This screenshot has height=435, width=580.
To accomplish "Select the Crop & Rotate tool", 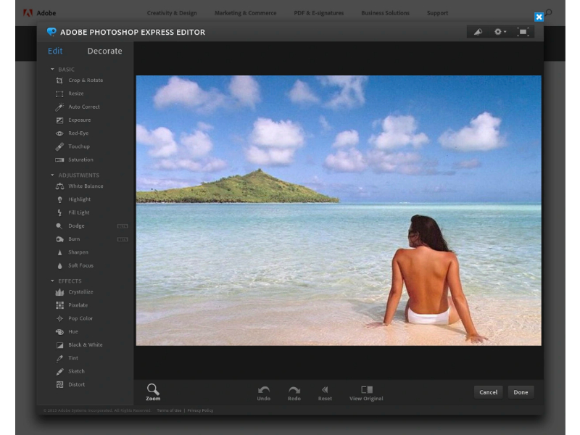I will [83, 80].
